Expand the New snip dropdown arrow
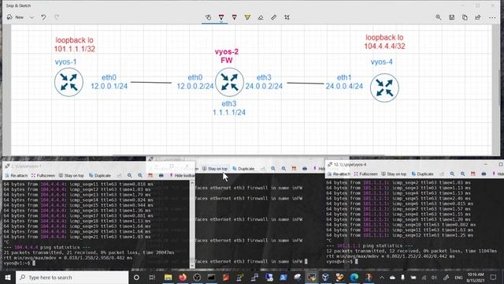This screenshot has height=284, width=504. tap(31, 17)
